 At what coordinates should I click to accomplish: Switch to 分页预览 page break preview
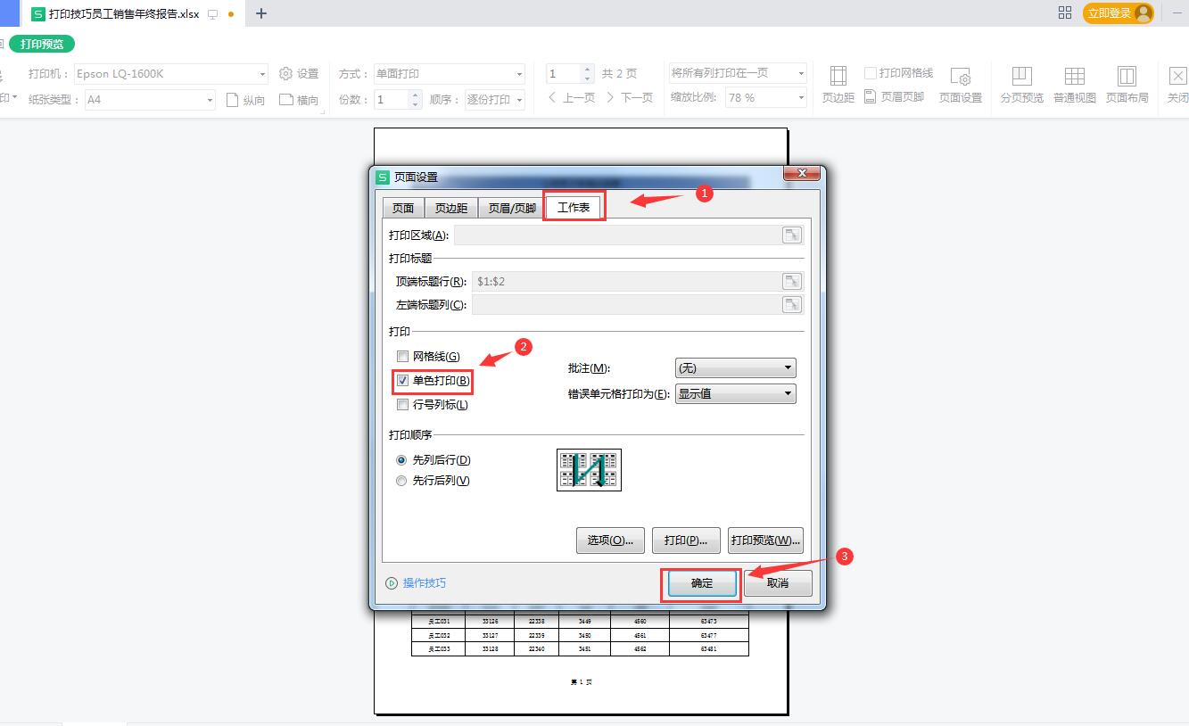tap(1021, 84)
